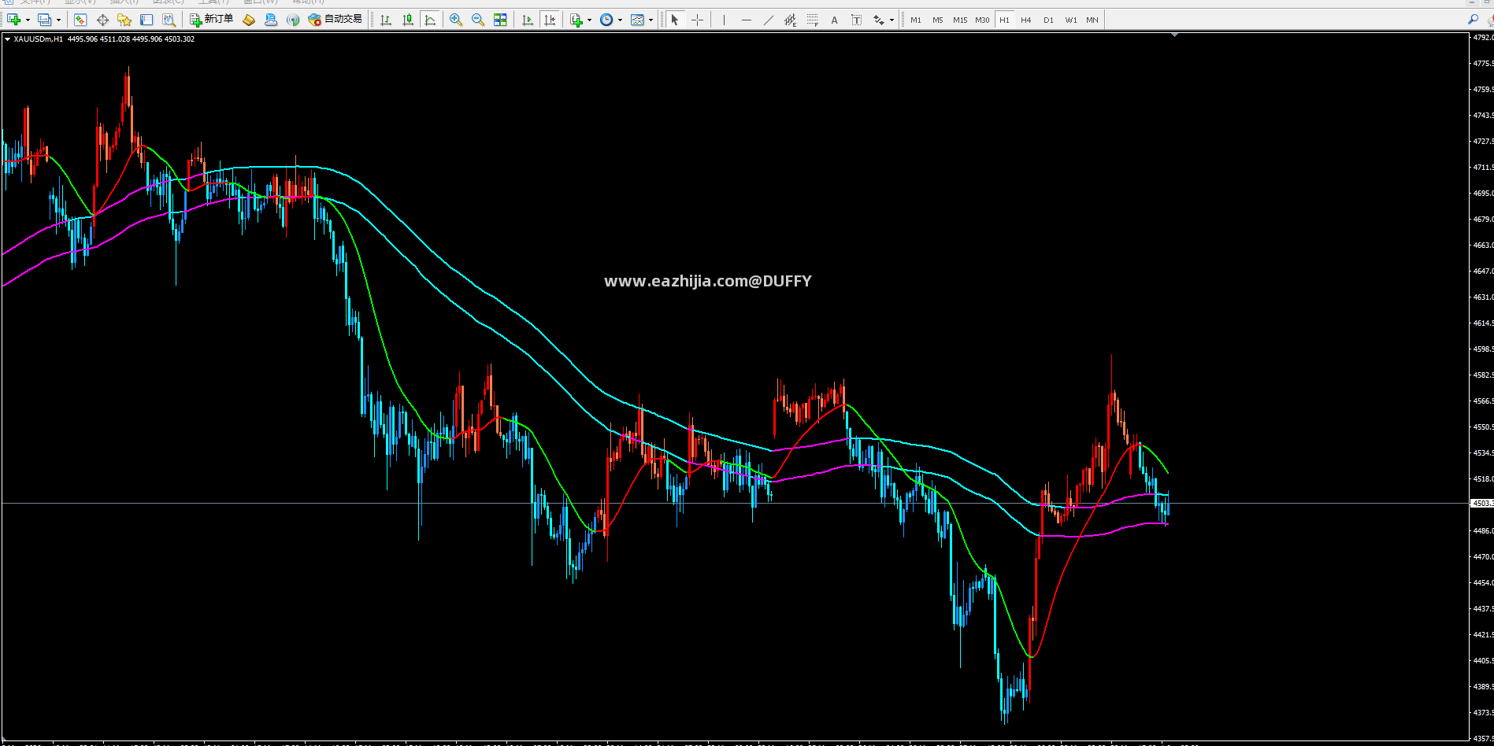Image resolution: width=1494 pixels, height=746 pixels.
Task: Select the vertical line drawing tool
Action: pyautogui.click(x=724, y=20)
